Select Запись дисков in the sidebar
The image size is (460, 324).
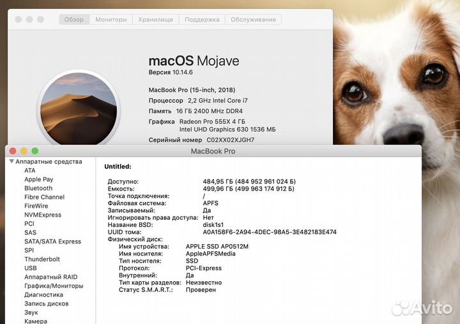click(47, 304)
